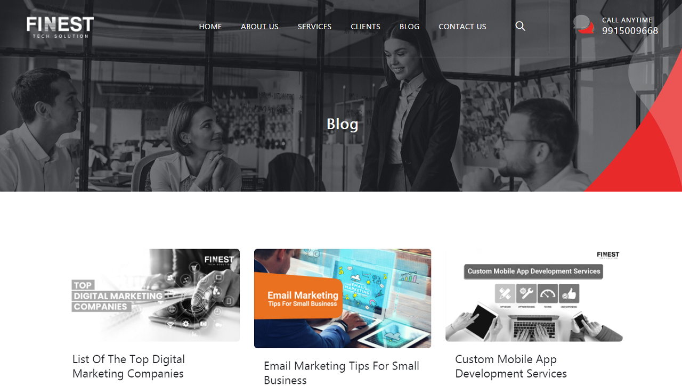Image resolution: width=682 pixels, height=386 pixels.
Task: Click the red chat bubble icon
Action: point(583,24)
